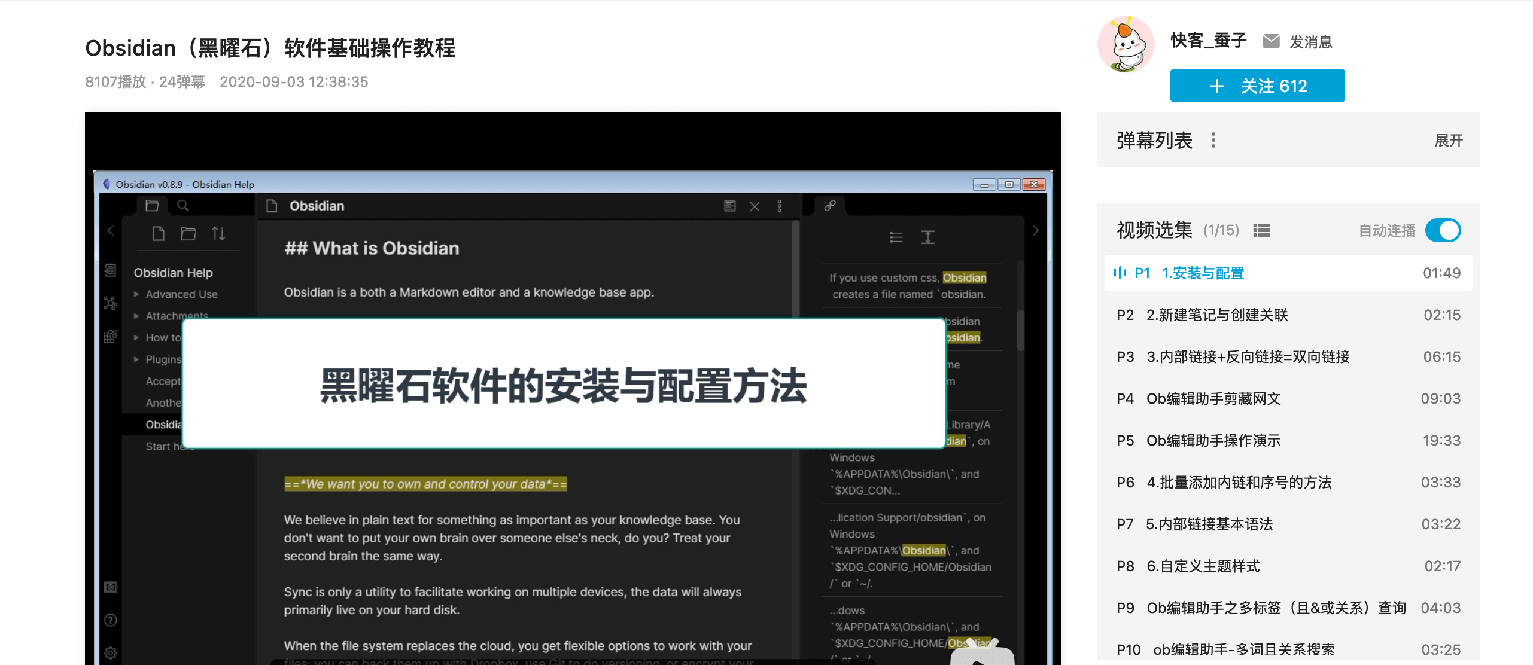The image size is (1533, 665).
Task: Maximize the Obsidian window in video
Action: click(1009, 185)
